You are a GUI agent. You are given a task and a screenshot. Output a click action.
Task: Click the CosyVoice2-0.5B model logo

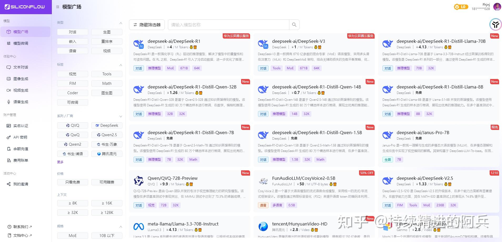263,181
